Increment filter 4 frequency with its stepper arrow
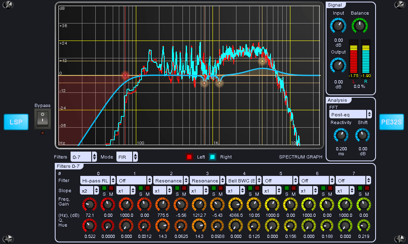Screen dimensions: 408x244 (260, 178)
